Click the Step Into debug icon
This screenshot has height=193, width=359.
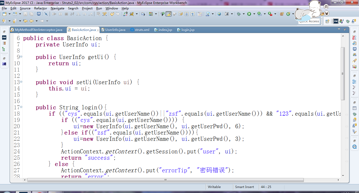pyautogui.click(x=78, y=14)
